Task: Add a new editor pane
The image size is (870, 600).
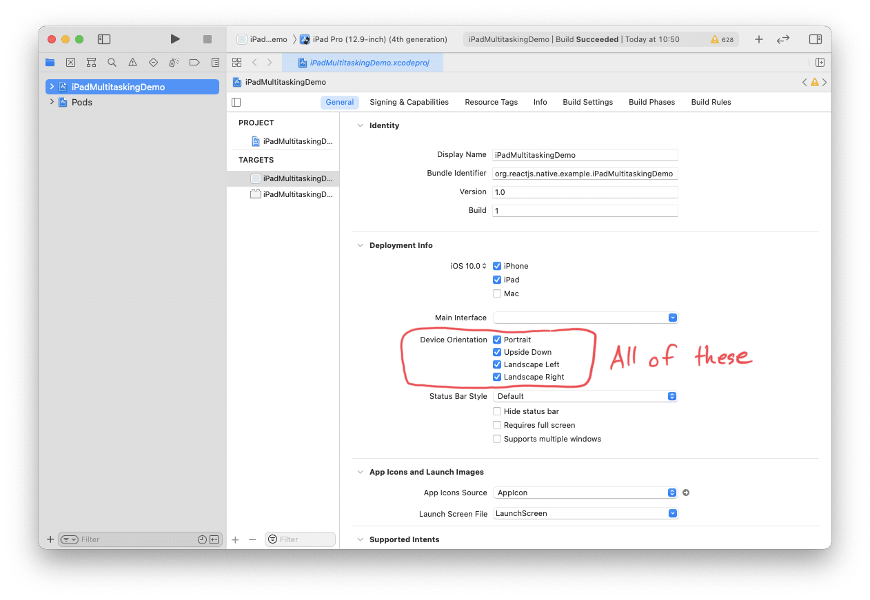Action: pyautogui.click(x=820, y=62)
